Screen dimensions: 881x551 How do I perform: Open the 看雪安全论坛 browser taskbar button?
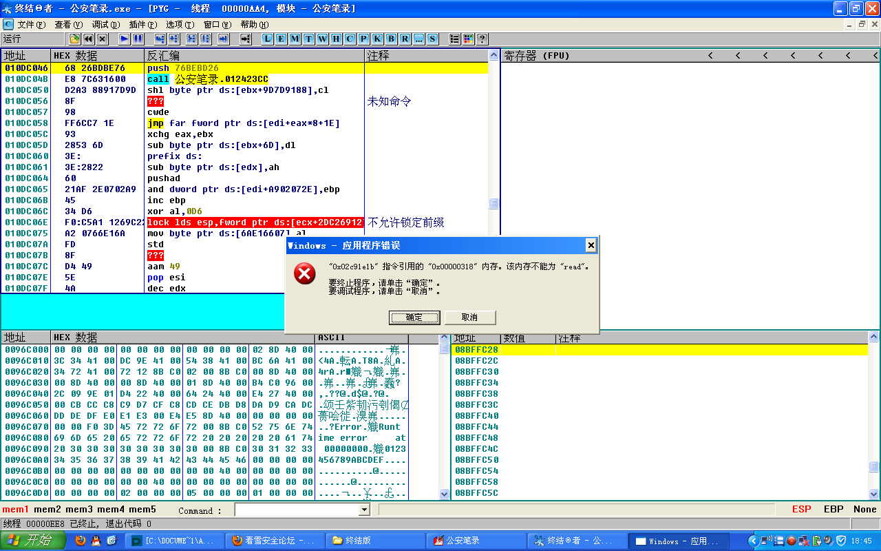click(x=275, y=541)
